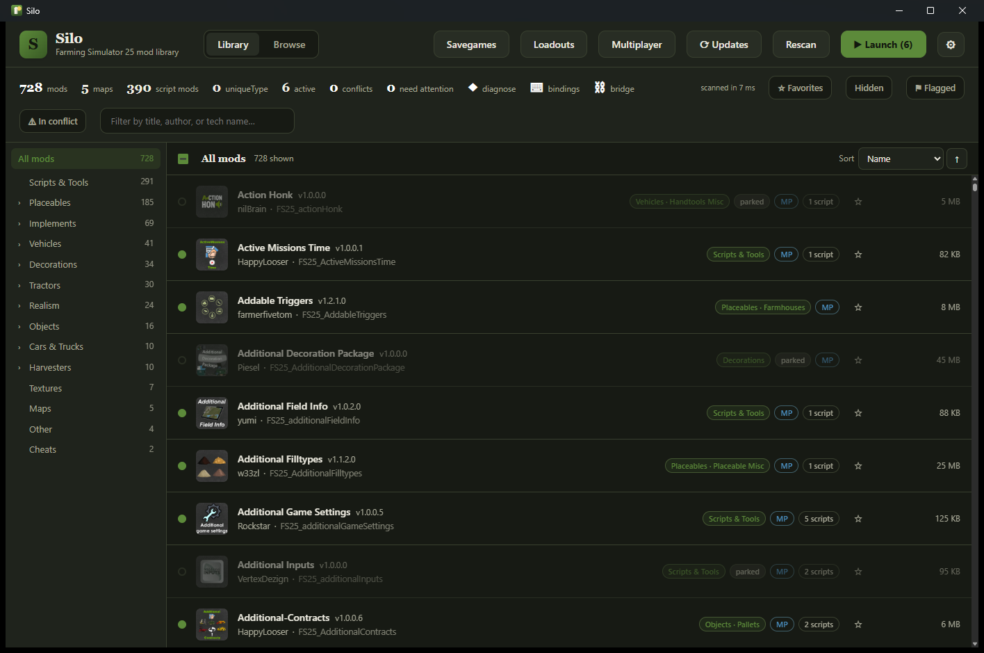Select Scripts & Tools category

tap(85, 182)
